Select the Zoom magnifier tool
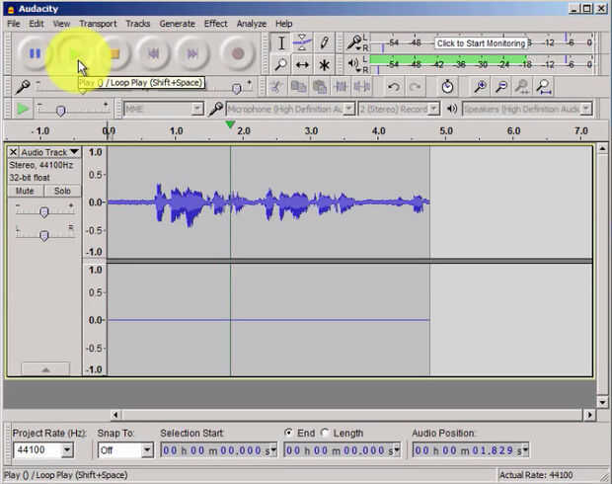The height and width of the screenshot is (484, 612). click(281, 64)
